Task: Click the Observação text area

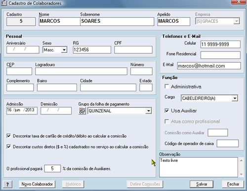Action: [x=199, y=167]
